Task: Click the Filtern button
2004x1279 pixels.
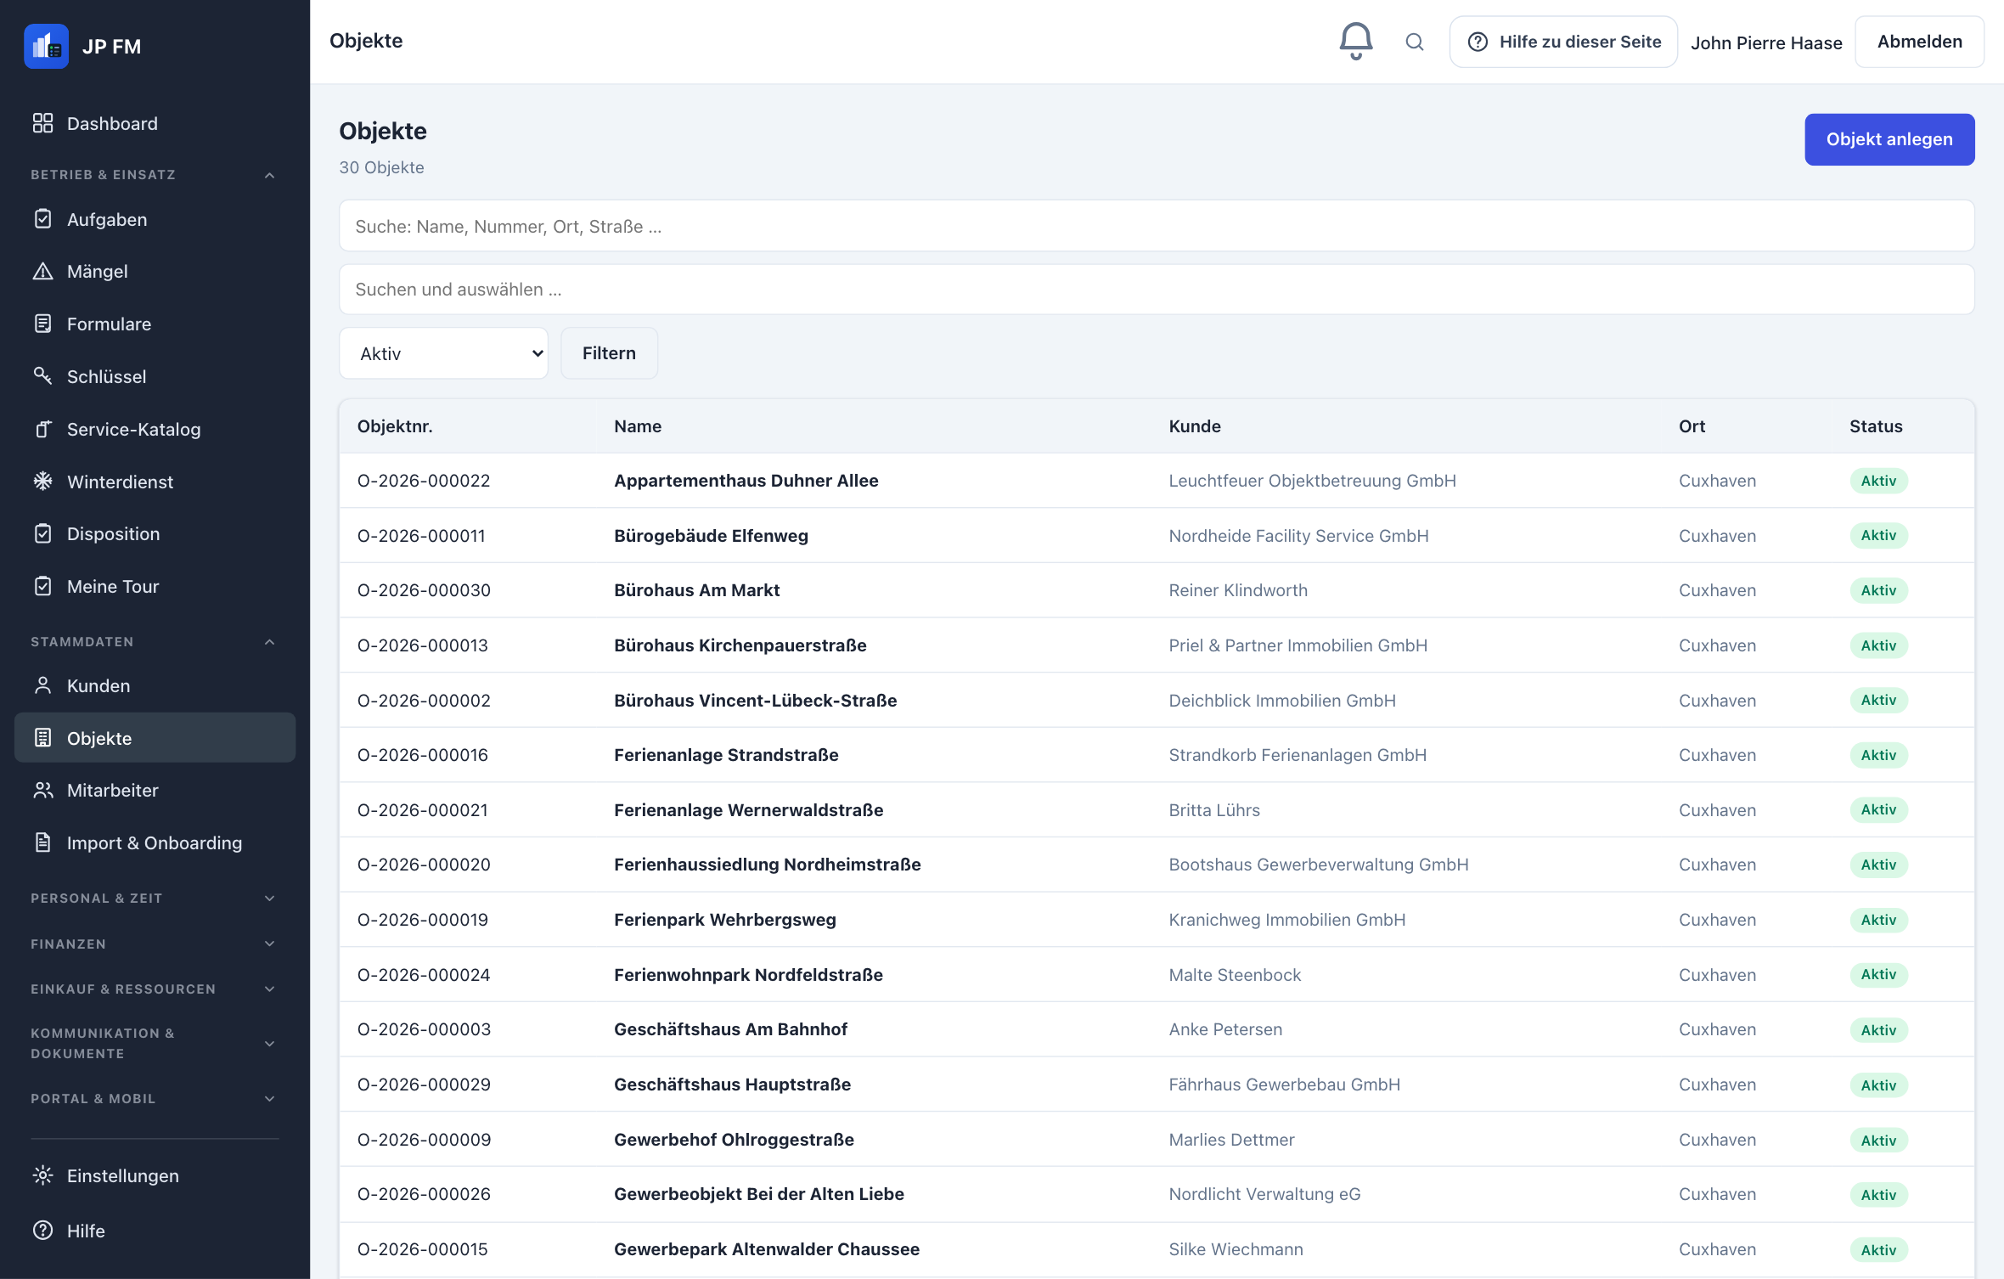Action: click(x=609, y=353)
